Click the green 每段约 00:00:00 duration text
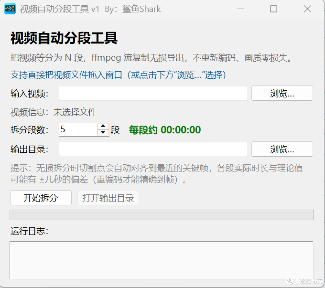The image size is (325, 288). coord(165,130)
